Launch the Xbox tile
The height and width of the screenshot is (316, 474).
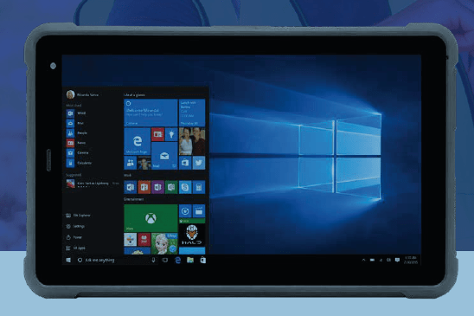coord(151,218)
